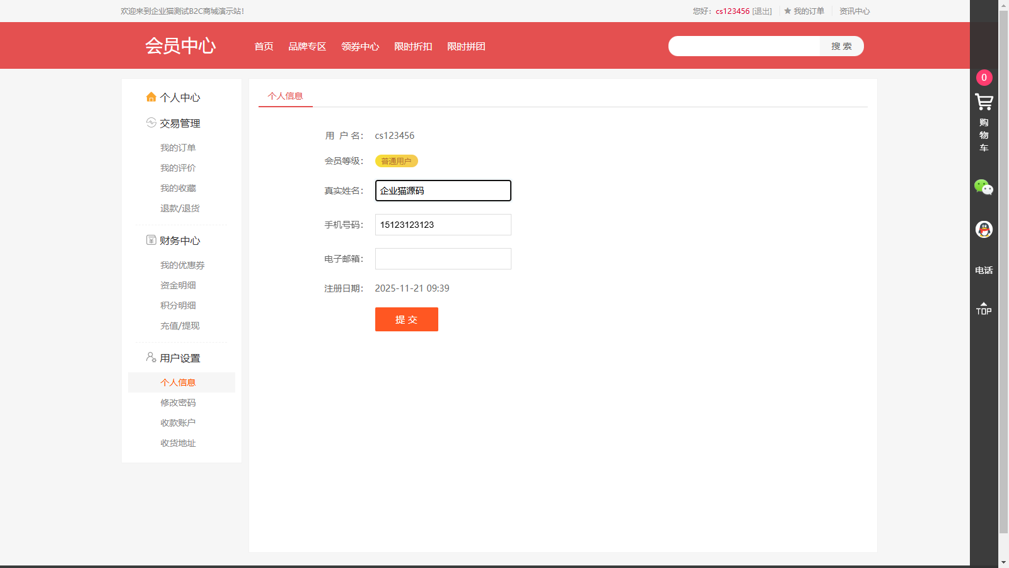
Task: Click the cart count badge showing 0
Action: (x=984, y=78)
